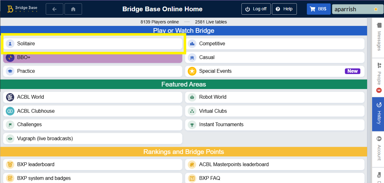
Task: Open Virtual Clubs
Action: pyautogui.click(x=275, y=111)
